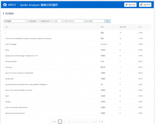
Task: Click the 筛选 filter button
Action: pyautogui.click(x=108, y=21)
